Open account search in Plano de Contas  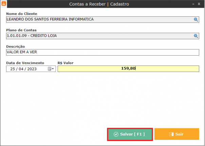pos(196,36)
